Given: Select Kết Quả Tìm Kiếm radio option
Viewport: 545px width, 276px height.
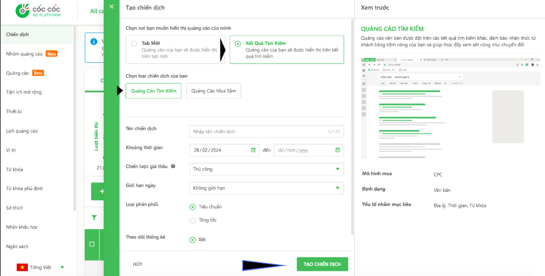Looking at the screenshot, I should 238,44.
